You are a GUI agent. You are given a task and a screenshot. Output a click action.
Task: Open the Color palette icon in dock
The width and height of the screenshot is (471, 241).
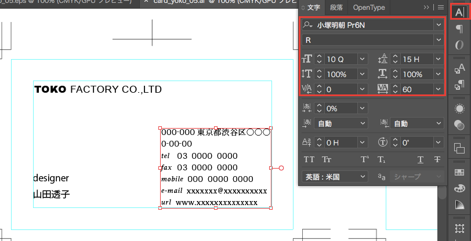tap(459, 188)
